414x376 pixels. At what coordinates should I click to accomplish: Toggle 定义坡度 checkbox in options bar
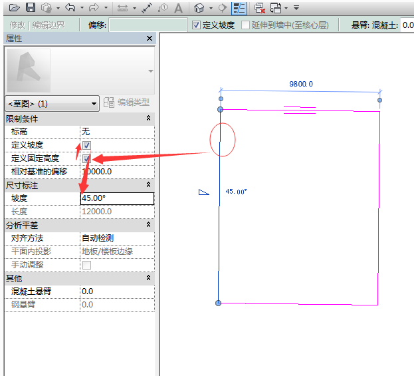click(x=196, y=25)
